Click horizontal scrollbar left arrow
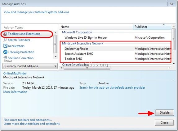 point(61,68)
